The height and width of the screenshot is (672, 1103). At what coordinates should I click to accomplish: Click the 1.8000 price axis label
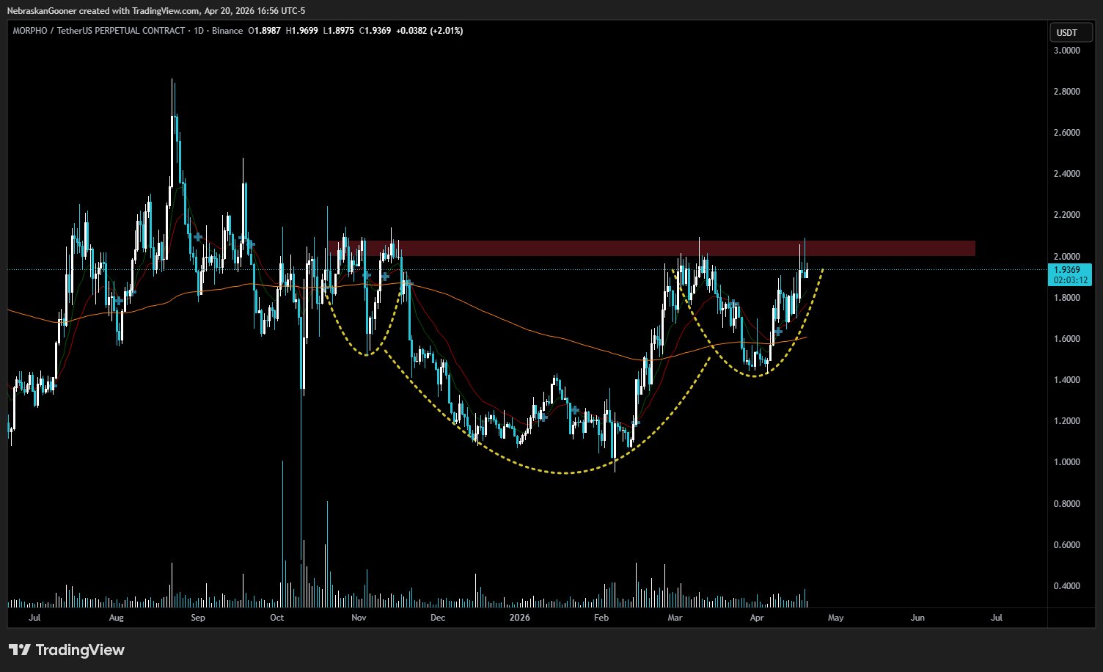[1066, 298]
